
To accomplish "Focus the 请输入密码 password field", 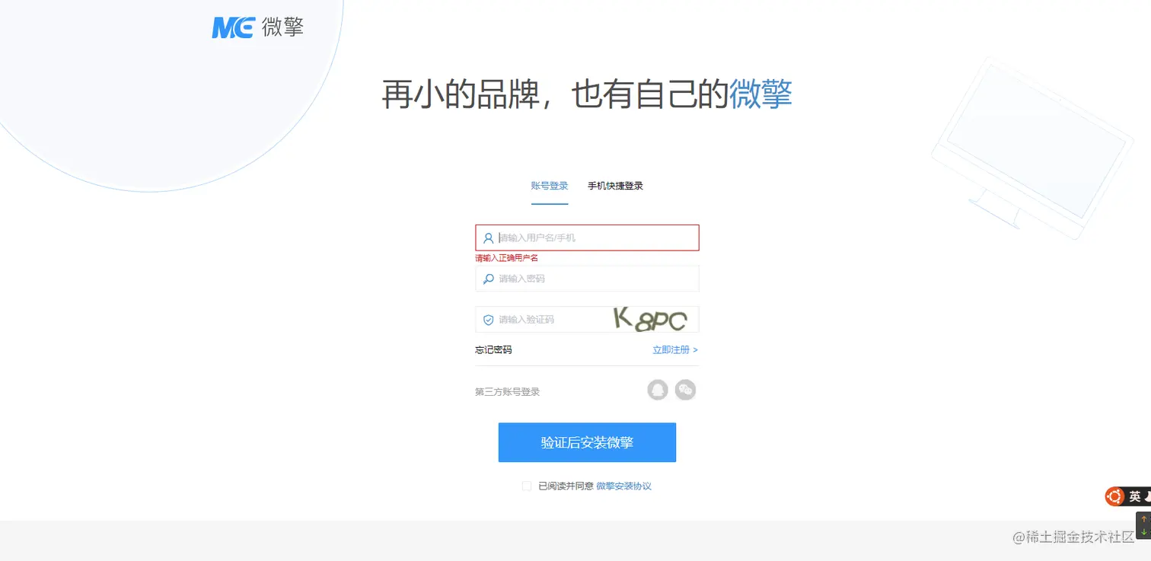I will pos(587,279).
